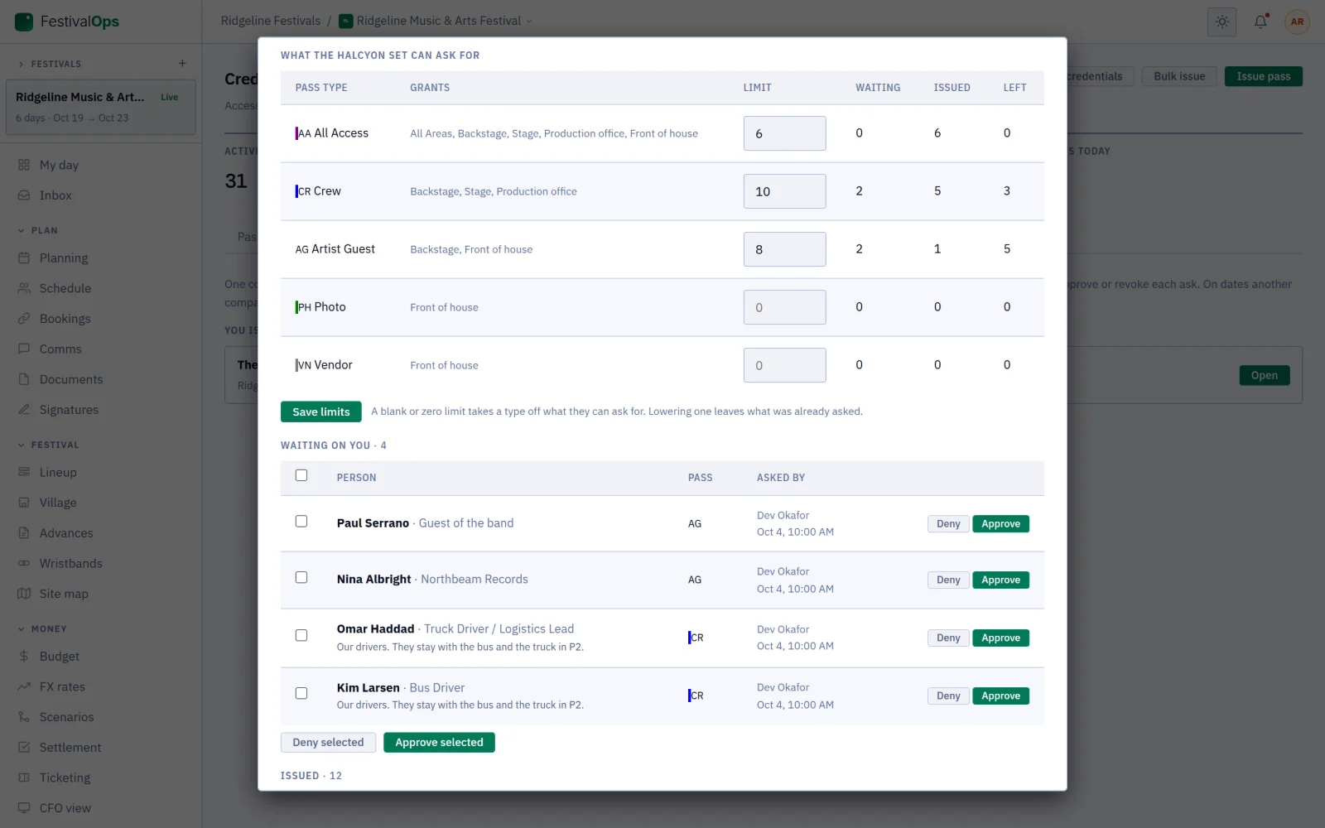Edit the Photo pass limit field

784,307
